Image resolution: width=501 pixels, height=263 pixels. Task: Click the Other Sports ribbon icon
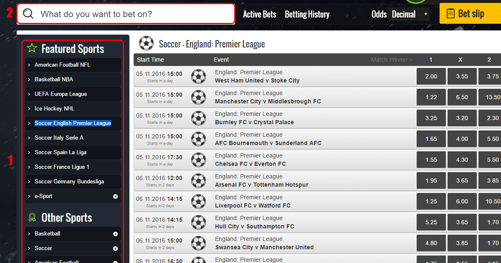point(32,217)
